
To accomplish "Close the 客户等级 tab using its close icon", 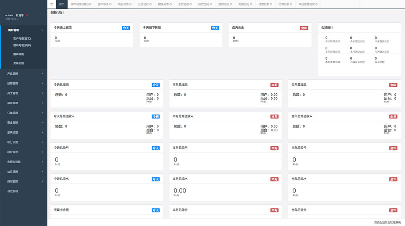I will pyautogui.click(x=110, y=4).
